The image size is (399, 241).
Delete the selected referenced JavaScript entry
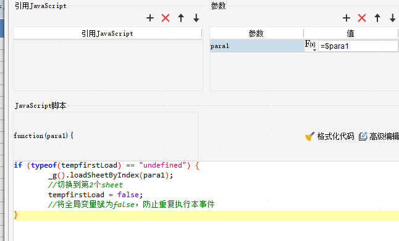point(166,18)
